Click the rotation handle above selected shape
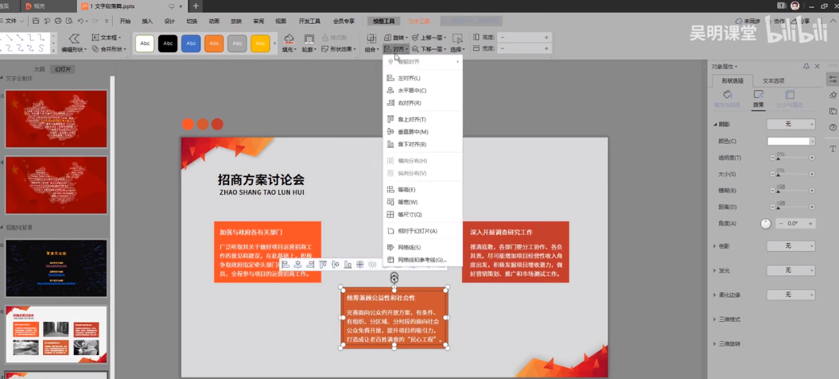The image size is (839, 379). pos(394,277)
